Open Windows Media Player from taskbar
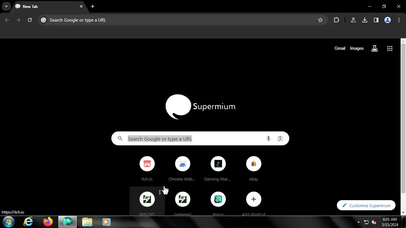Screen dimensions: 406x228 coord(106,222)
